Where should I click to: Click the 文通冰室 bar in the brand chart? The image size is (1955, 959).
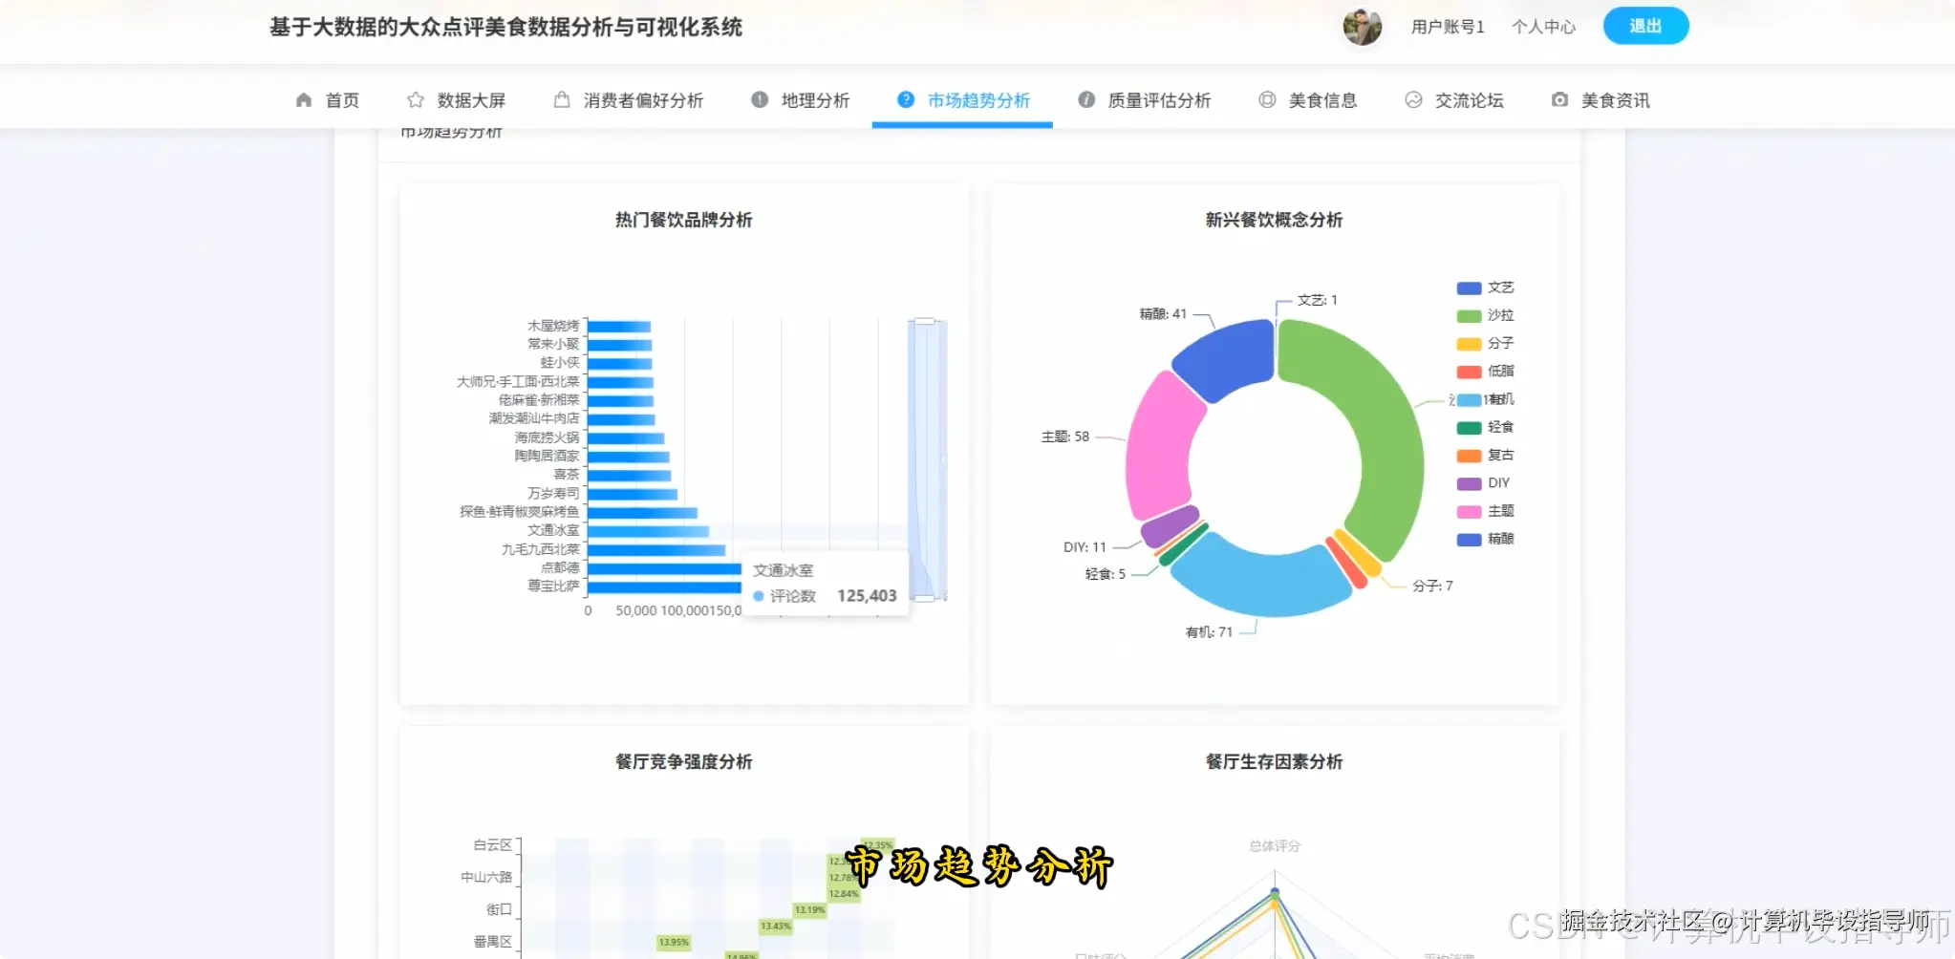click(x=650, y=530)
